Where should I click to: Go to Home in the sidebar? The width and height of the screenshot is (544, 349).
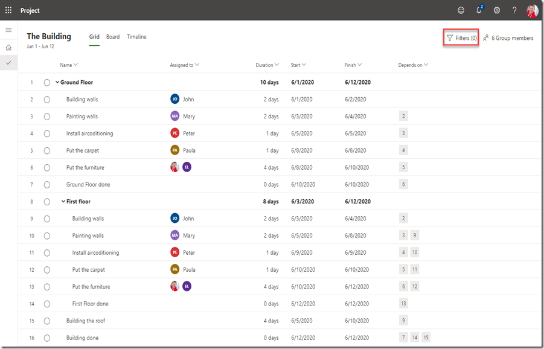[8, 47]
